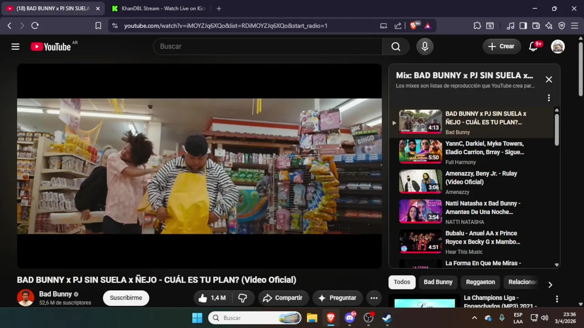This screenshot has width=584, height=328.
Task: Open Brave VPN shield icon
Action: [562, 26]
